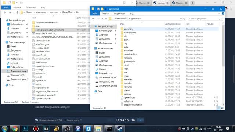Open the yellow figure app taskbar icon

[x=57, y=129]
